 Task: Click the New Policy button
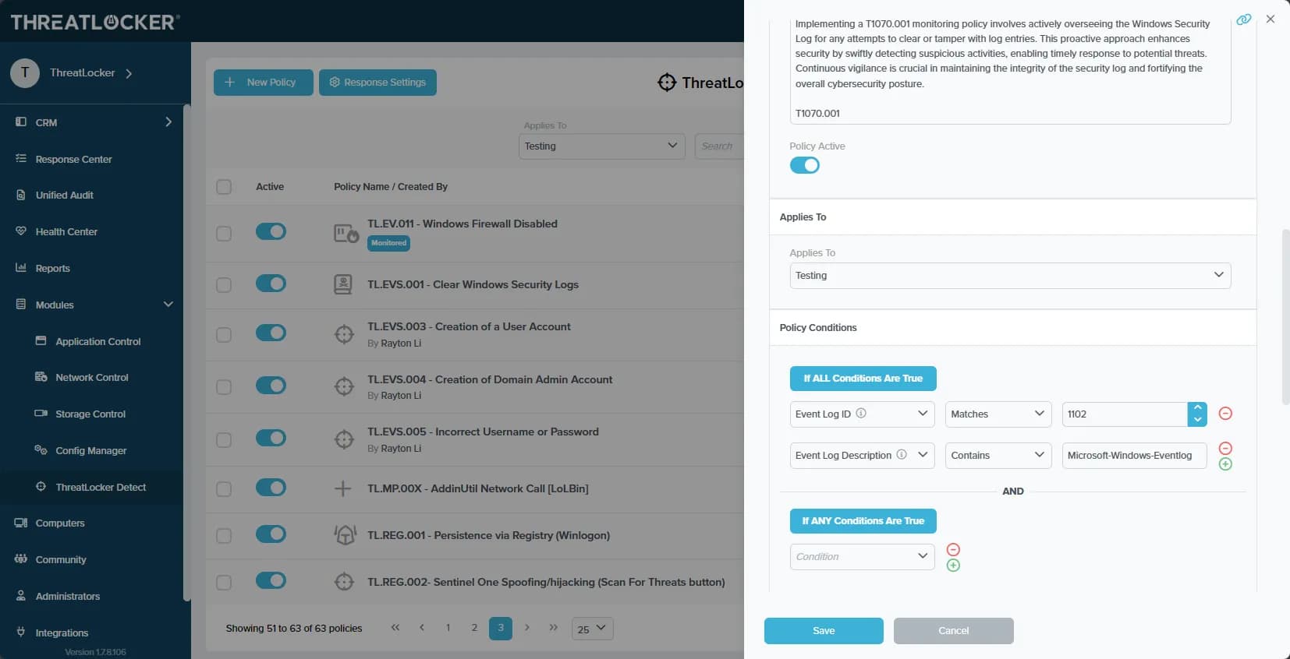263,83
